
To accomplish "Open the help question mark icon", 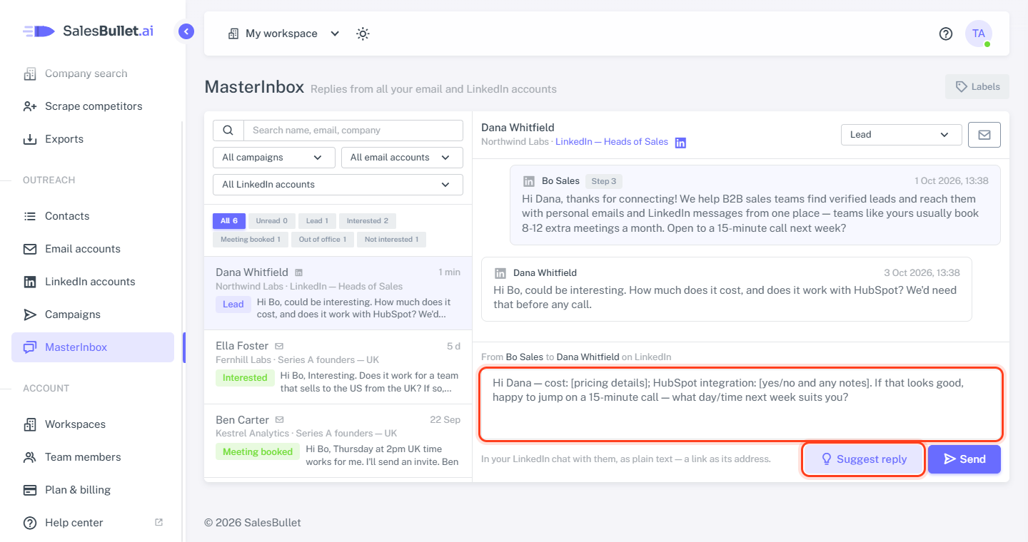I will 946,34.
